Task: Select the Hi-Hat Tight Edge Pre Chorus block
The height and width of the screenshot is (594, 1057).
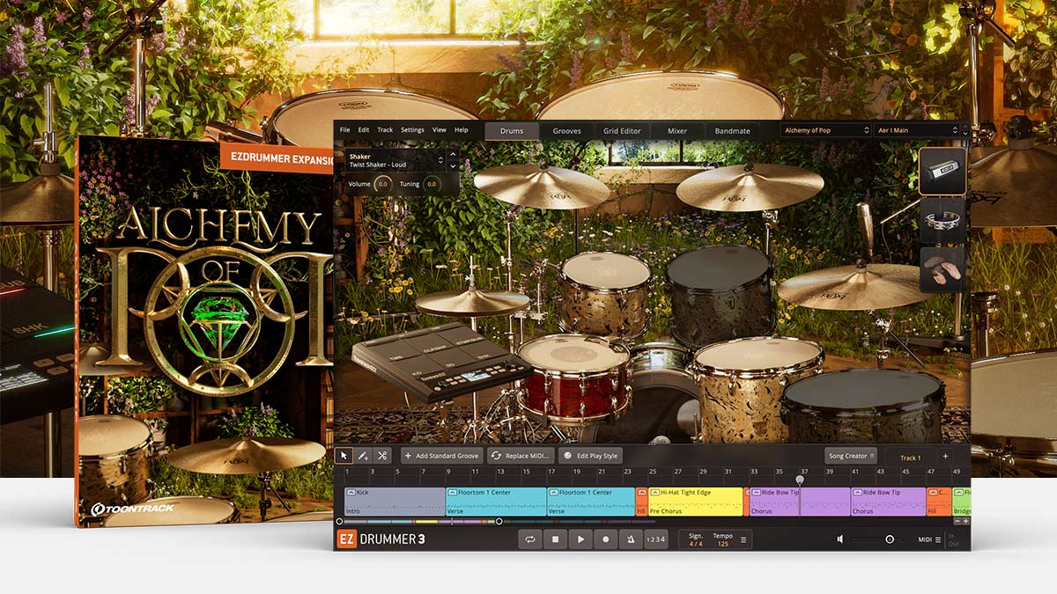Action: tap(696, 502)
